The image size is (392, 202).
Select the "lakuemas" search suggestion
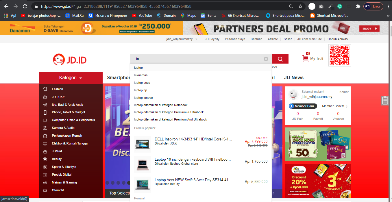point(201,75)
